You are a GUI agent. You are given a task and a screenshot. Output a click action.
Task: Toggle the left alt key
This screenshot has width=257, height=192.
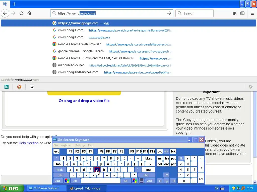pos(75,181)
